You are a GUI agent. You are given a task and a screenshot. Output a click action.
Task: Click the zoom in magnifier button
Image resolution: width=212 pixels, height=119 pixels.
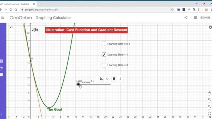pyautogui.click(x=209, y=99)
